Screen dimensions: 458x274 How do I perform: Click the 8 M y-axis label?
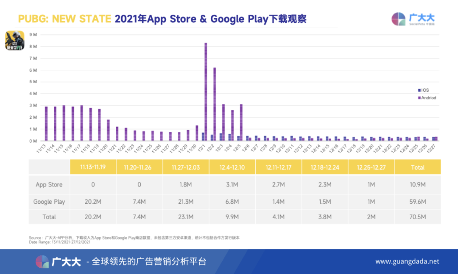pos(33,47)
